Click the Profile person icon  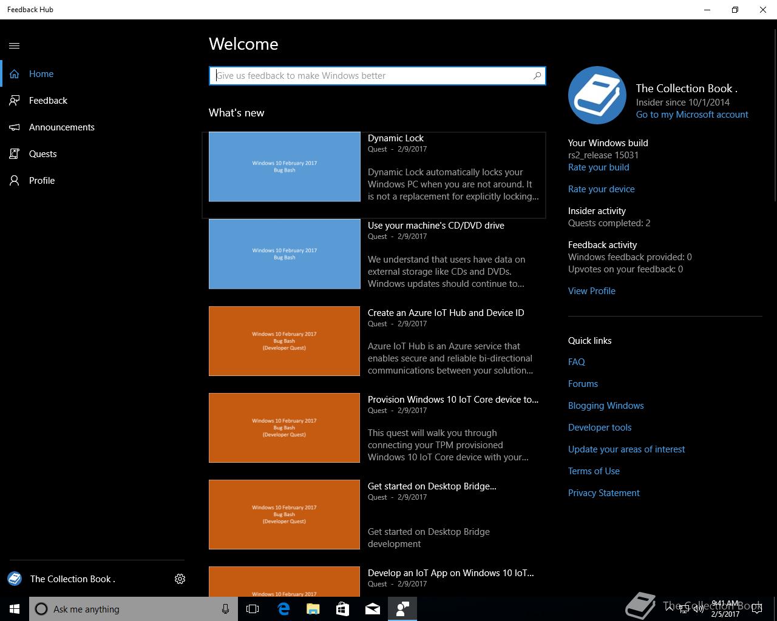(15, 181)
